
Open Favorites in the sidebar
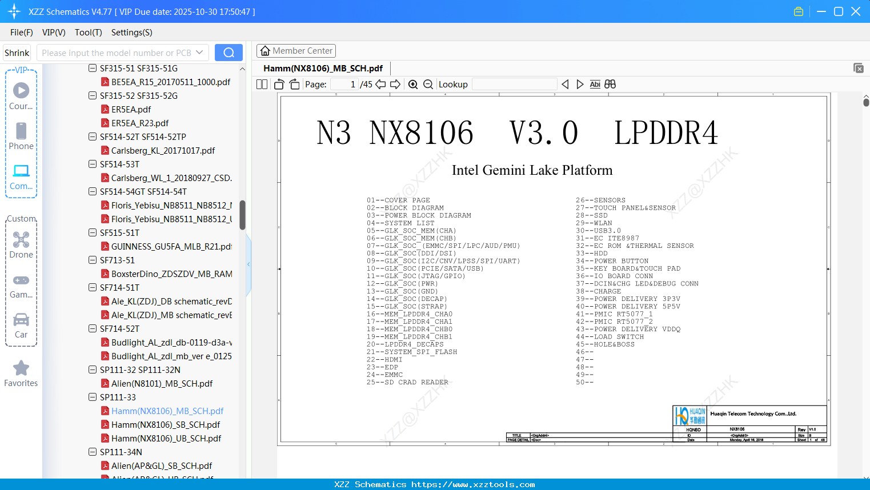(x=21, y=373)
